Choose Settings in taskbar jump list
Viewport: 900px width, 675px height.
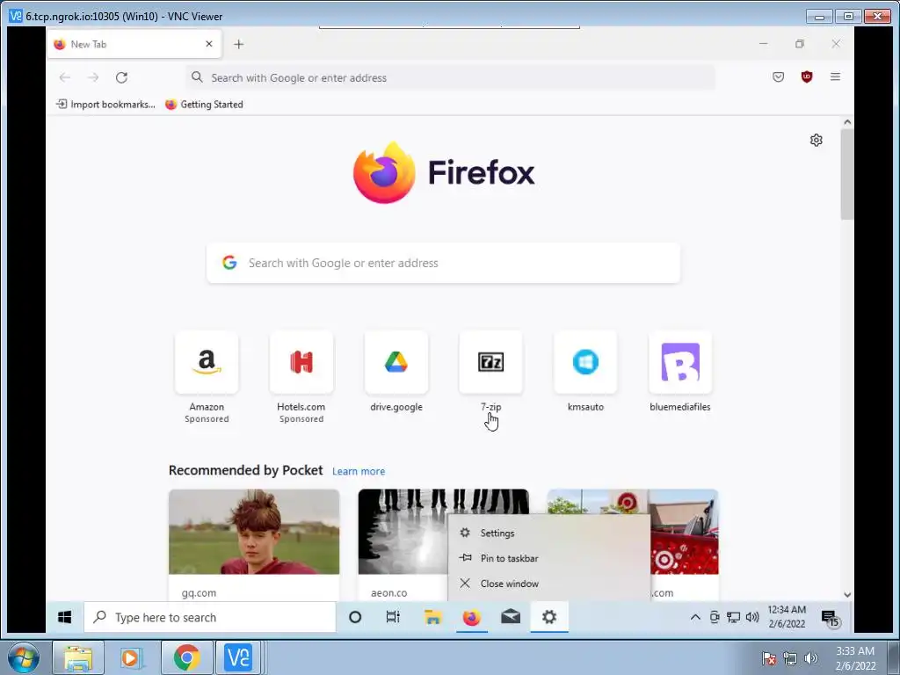click(548, 533)
